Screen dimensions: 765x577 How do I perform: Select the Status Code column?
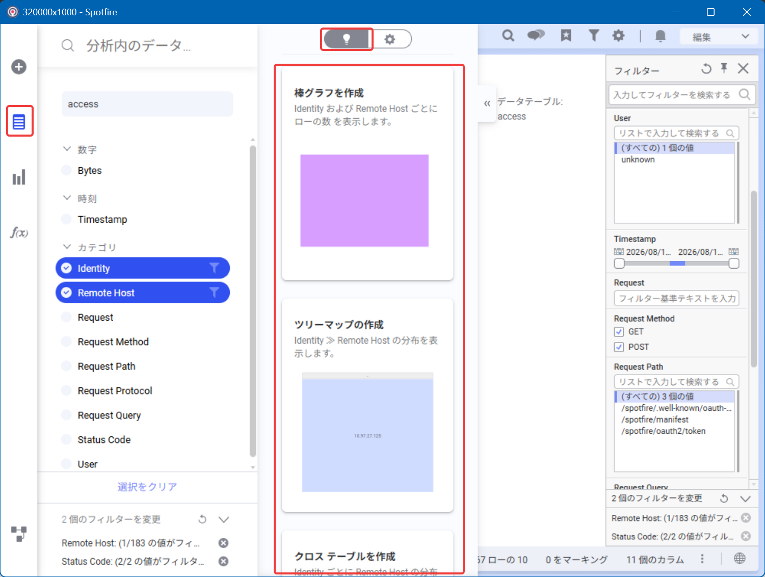[x=104, y=440]
